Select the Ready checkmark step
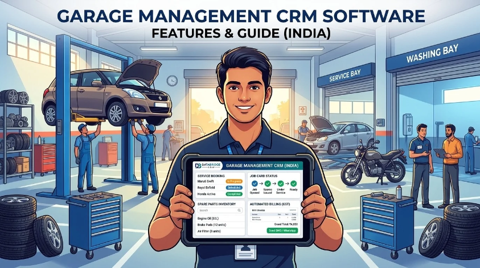This screenshot has width=480, height=268. coord(294,184)
